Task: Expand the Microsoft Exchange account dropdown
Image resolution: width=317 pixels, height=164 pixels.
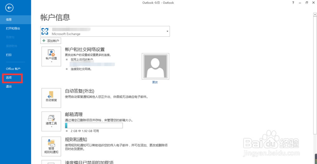Action: point(167,31)
